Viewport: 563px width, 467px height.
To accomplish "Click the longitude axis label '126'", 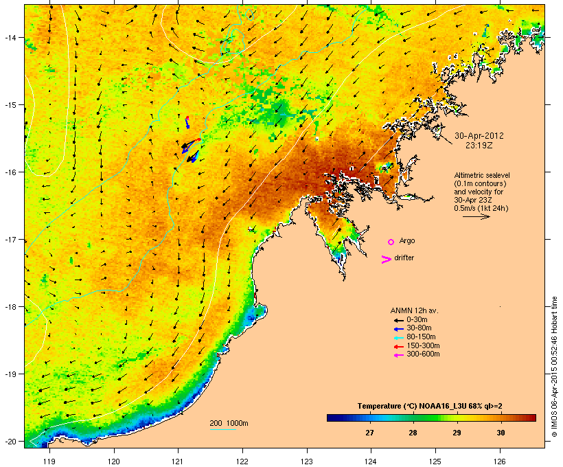I will click(499, 462).
